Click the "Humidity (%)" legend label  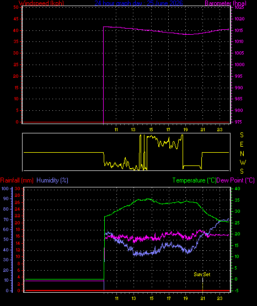pos(52,180)
